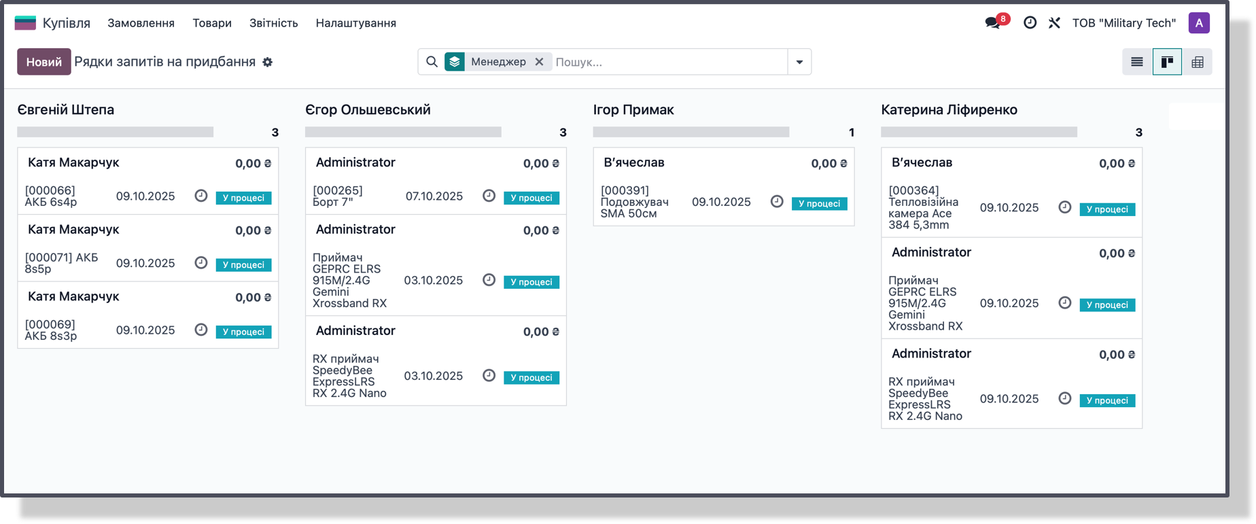Click the activity clock on АКБ 6s4p card
Image resolution: width=1256 pixels, height=524 pixels.
200,196
